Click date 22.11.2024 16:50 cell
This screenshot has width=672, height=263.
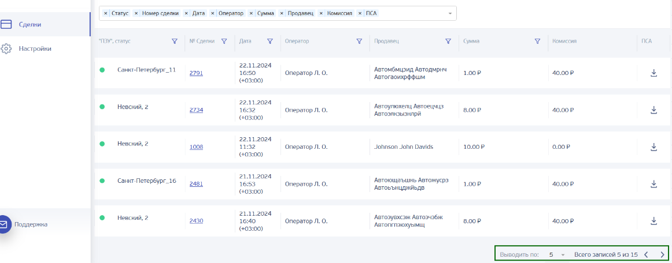pyautogui.click(x=256, y=73)
